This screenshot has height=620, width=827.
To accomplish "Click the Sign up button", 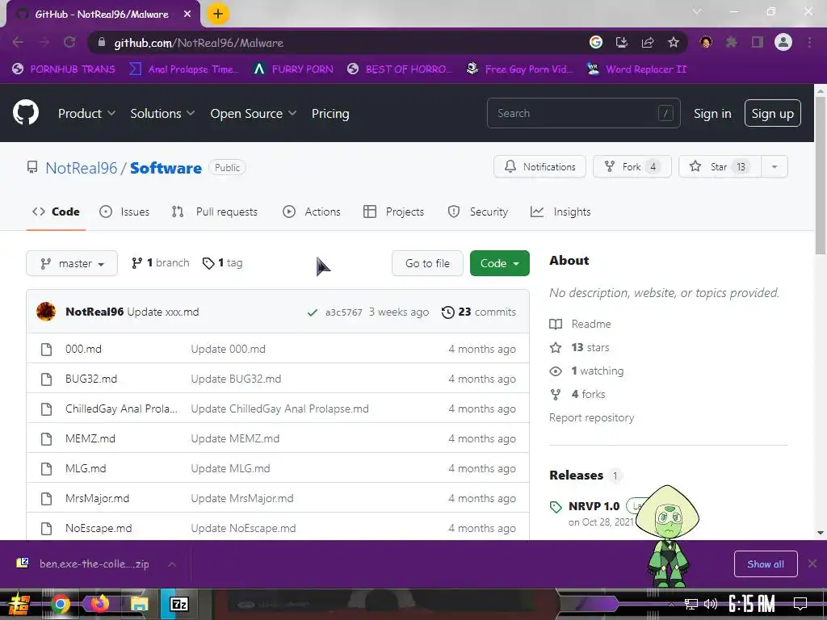I will 773,113.
